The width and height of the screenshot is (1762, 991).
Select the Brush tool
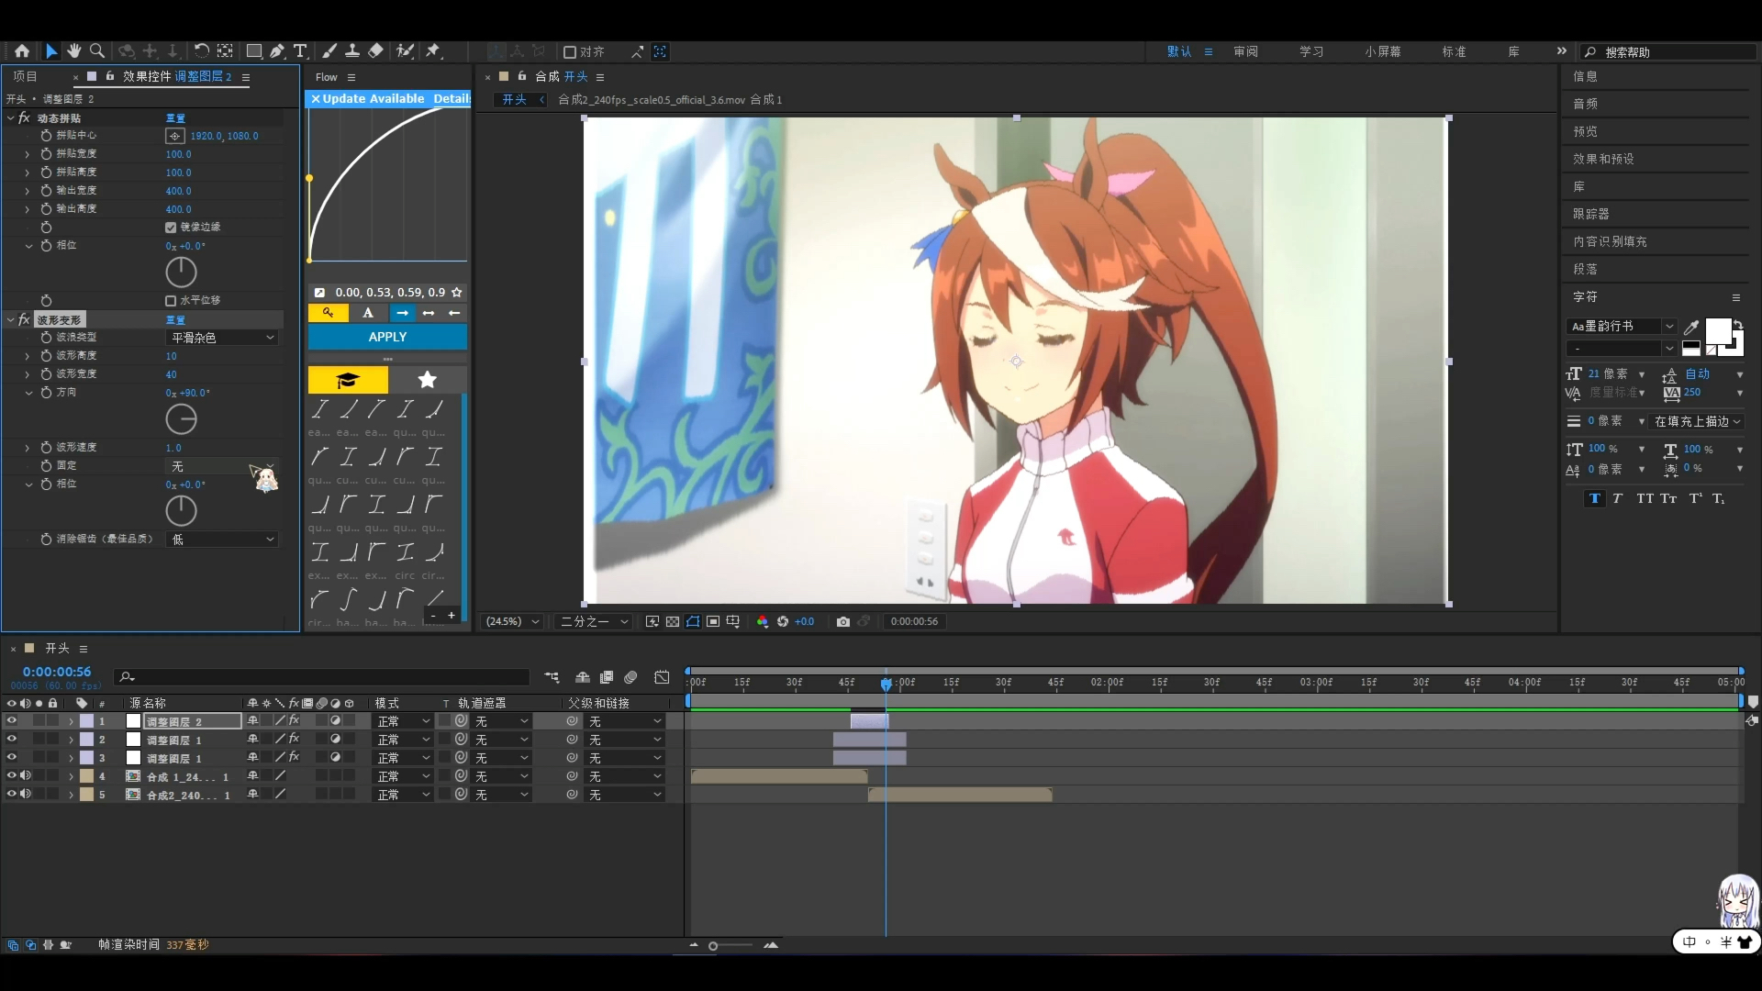(329, 51)
